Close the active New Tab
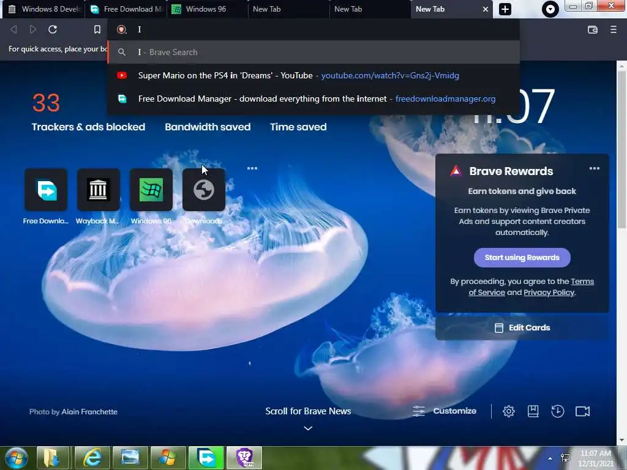The width and height of the screenshot is (627, 470). point(486,9)
